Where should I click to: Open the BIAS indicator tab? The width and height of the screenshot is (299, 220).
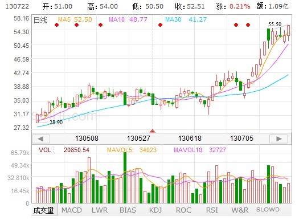click(128, 210)
